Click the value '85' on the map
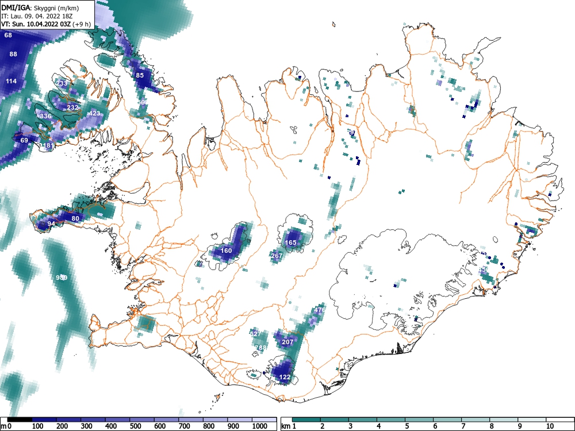 [140, 75]
